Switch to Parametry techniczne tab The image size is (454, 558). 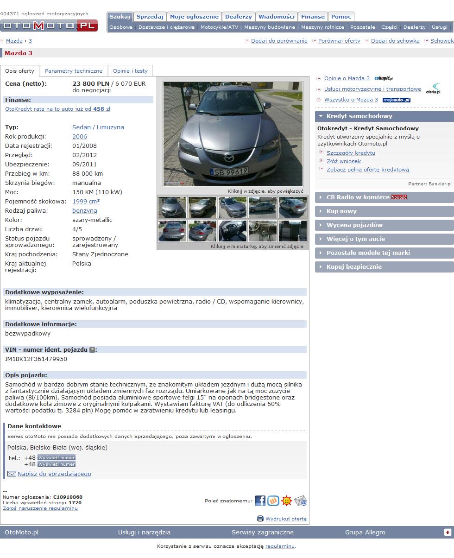pos(74,71)
